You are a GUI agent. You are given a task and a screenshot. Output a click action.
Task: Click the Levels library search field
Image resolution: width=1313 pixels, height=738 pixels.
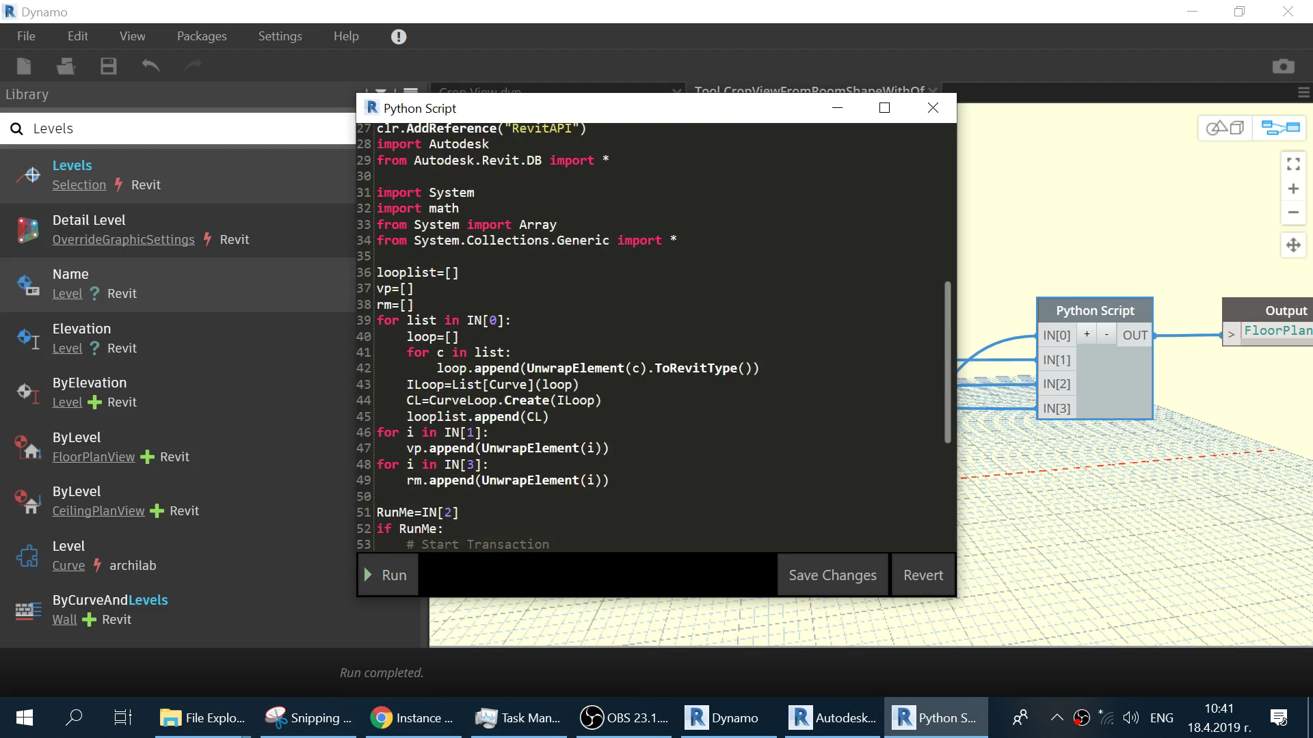pyautogui.click(x=185, y=128)
